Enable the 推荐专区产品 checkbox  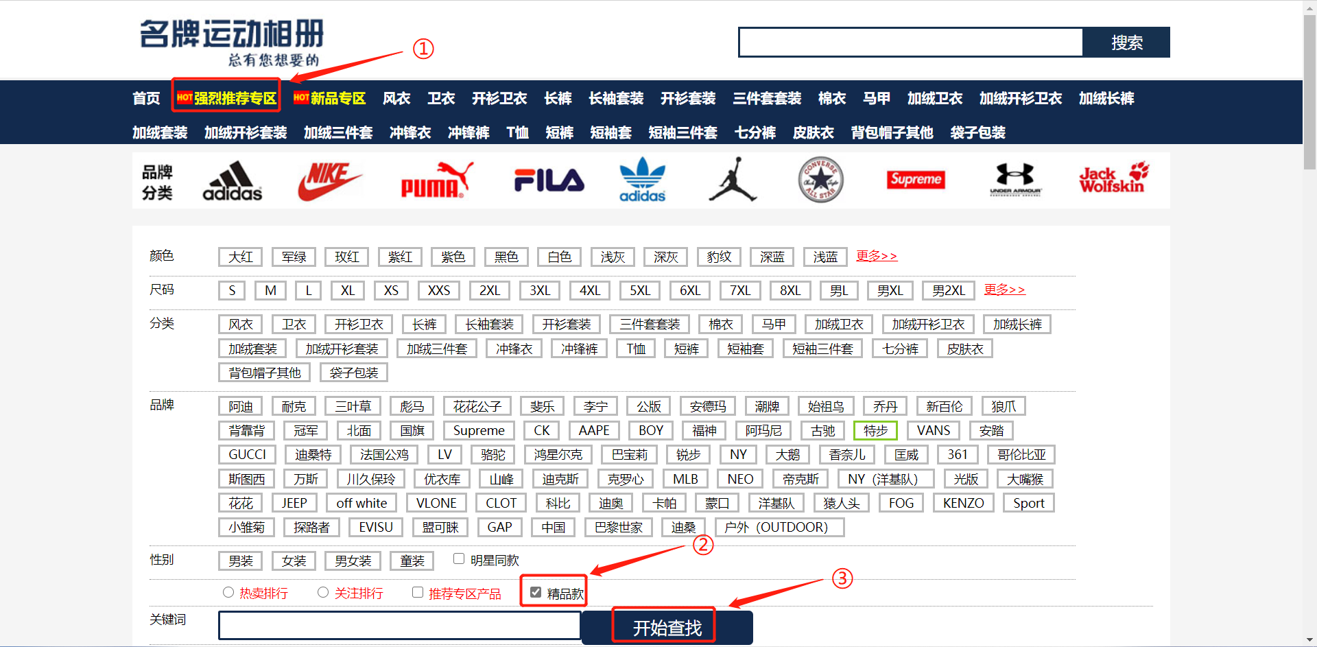pyautogui.click(x=417, y=592)
